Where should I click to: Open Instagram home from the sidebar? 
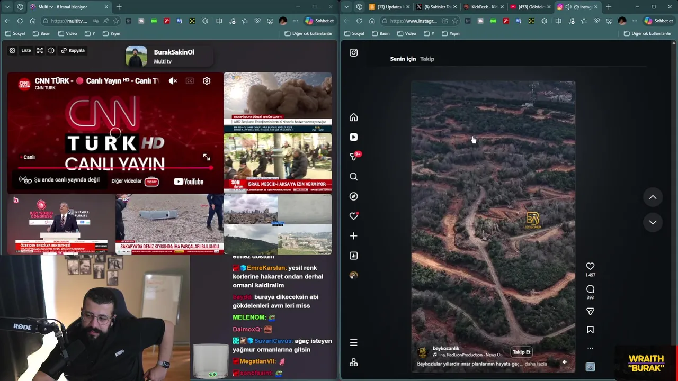coord(353,117)
